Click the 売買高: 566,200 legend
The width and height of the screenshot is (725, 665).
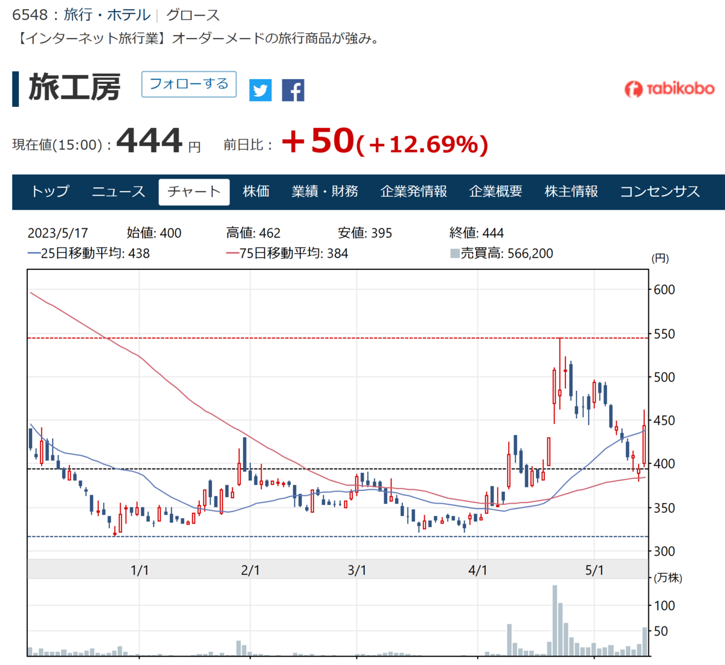click(502, 254)
